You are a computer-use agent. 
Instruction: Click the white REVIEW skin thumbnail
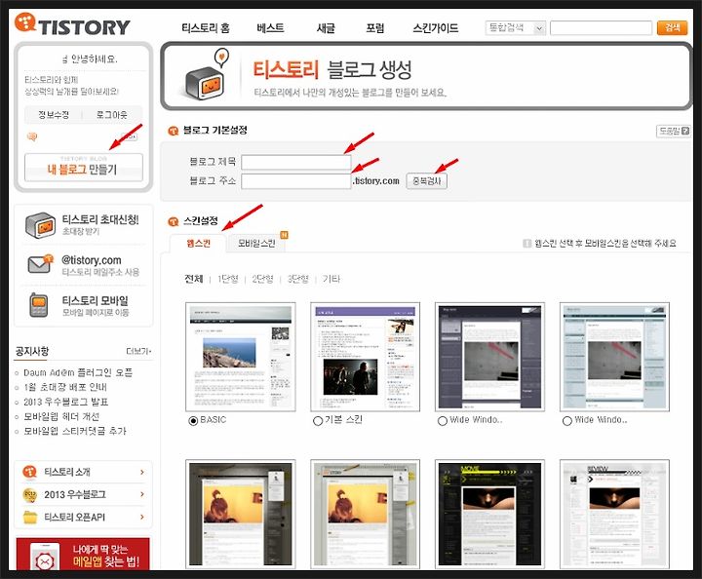[x=614, y=514]
